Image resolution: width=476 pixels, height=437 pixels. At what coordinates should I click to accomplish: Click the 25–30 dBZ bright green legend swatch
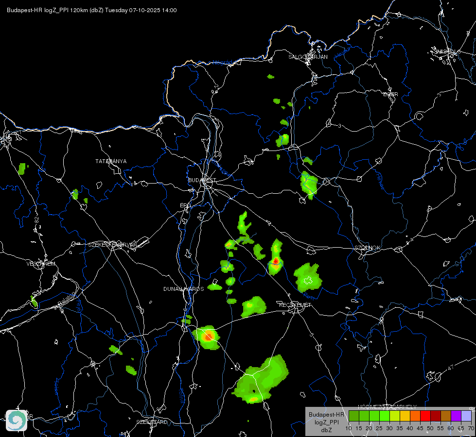385,416
